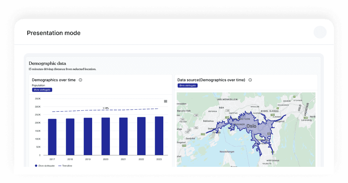Select Øvre slottsgate tag above the map
This screenshot has height=183, width=348.
tap(187, 86)
